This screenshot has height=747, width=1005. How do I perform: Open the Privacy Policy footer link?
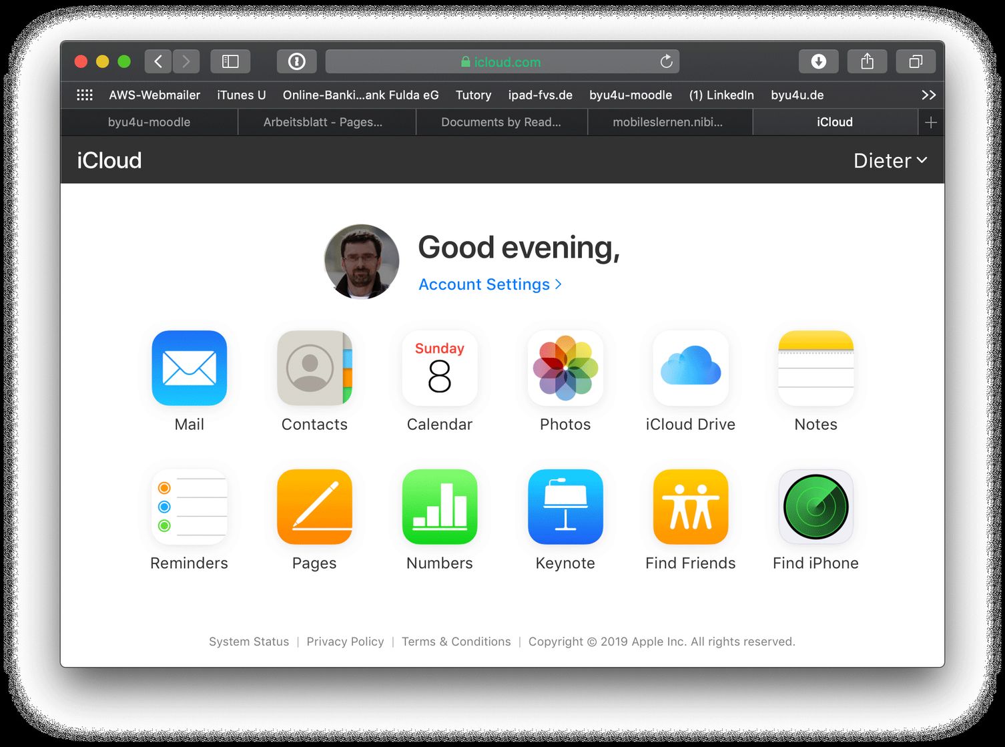tap(345, 642)
